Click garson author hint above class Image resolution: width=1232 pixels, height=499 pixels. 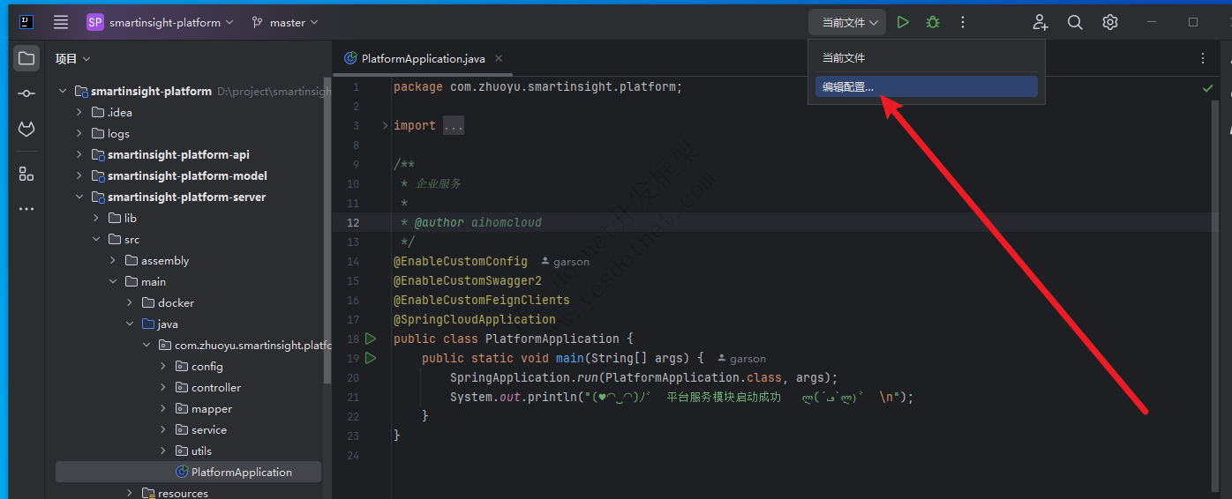(x=565, y=262)
